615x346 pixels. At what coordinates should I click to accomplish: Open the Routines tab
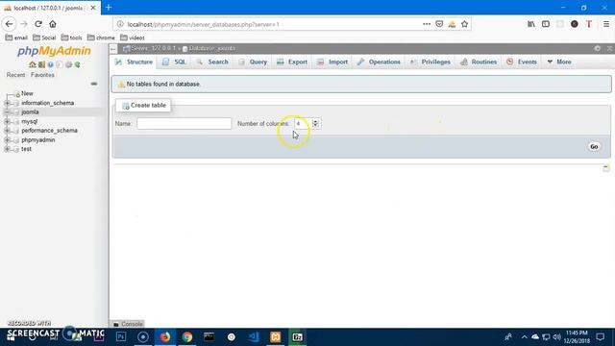tap(479, 62)
